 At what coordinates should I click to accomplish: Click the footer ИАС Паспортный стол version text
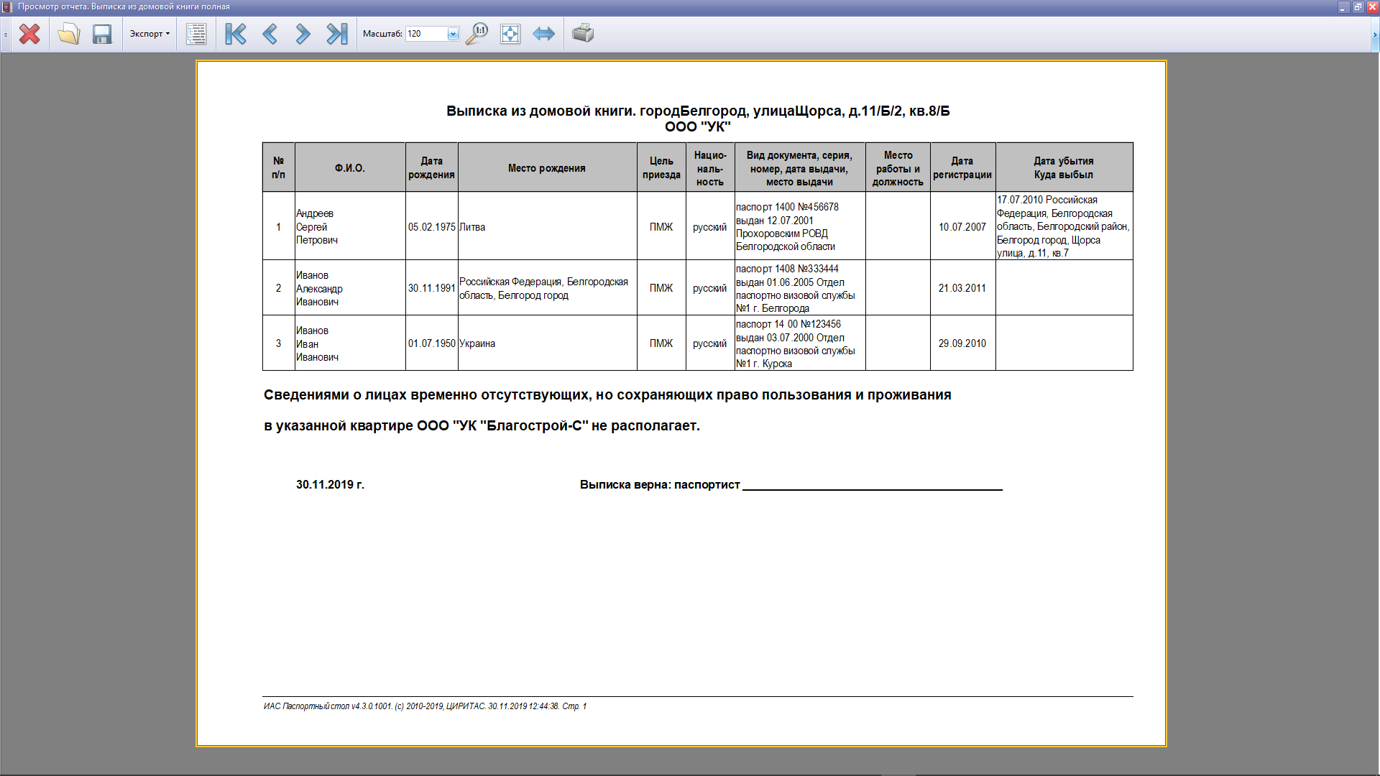coord(425,706)
